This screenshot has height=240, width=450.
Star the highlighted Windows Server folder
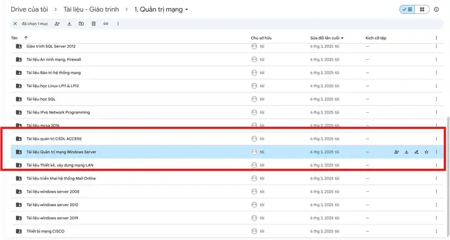[426, 152]
